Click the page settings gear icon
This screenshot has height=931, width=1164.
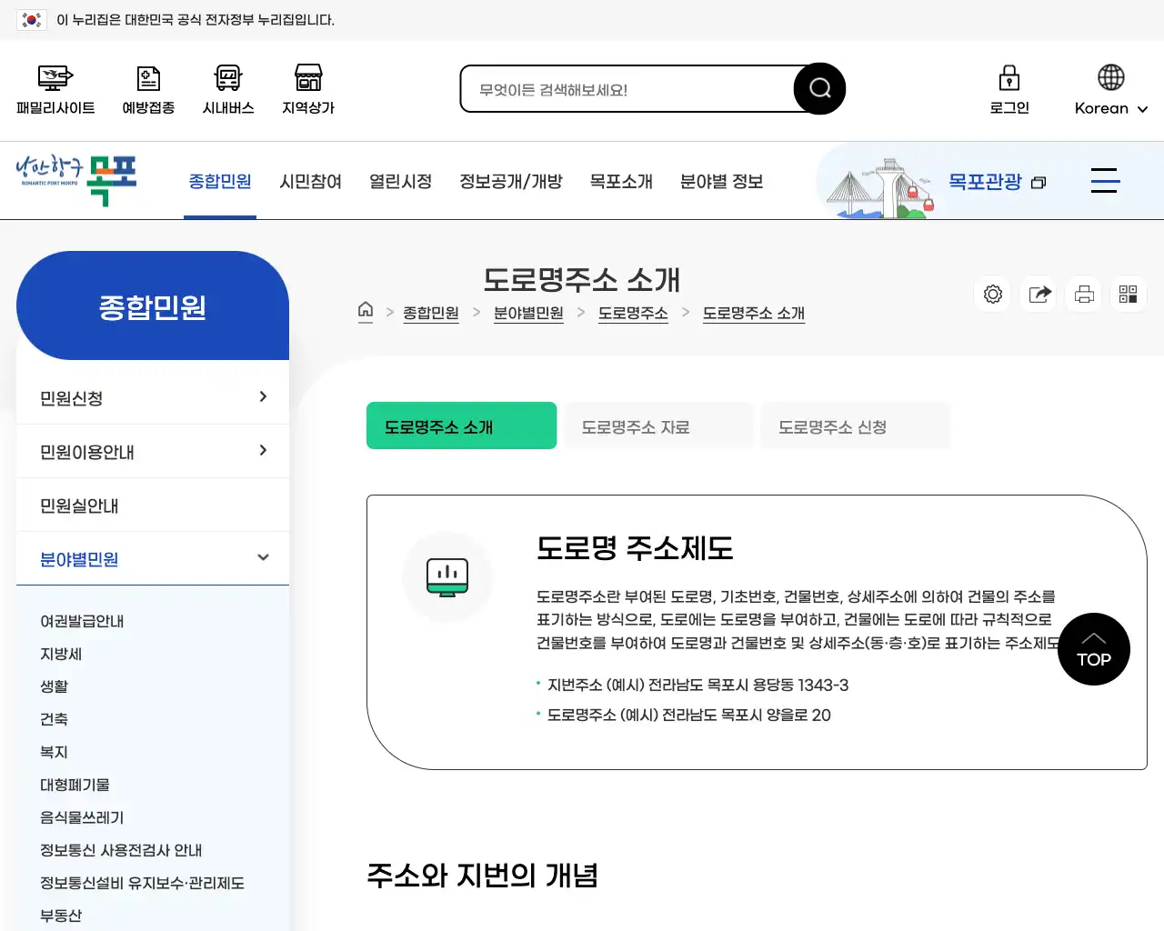coord(992,294)
